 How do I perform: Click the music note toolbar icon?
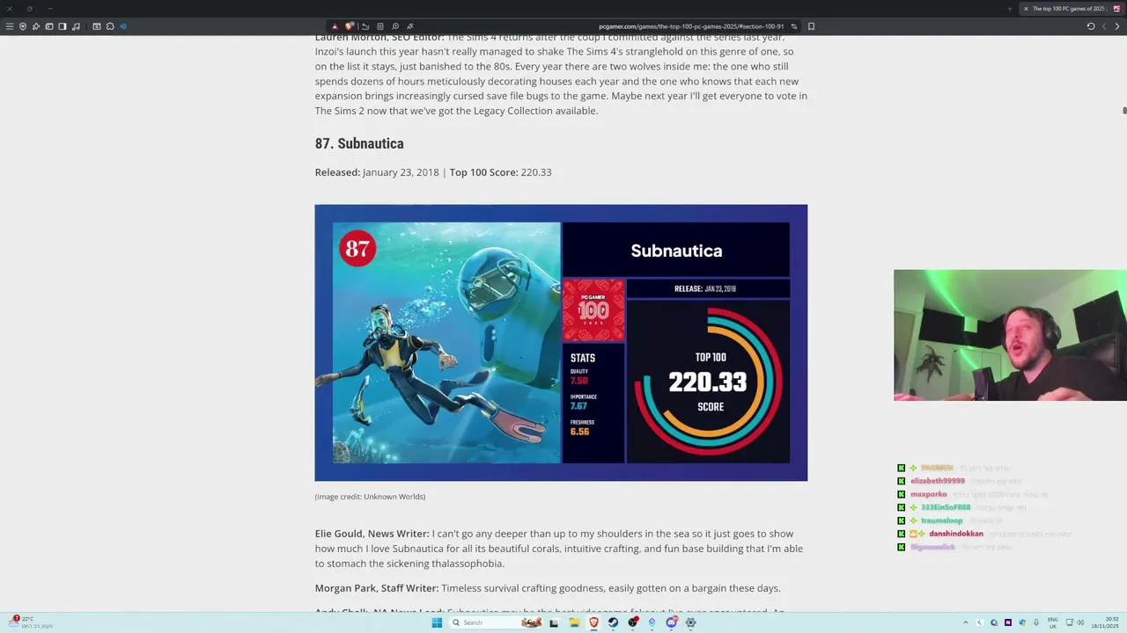76,26
